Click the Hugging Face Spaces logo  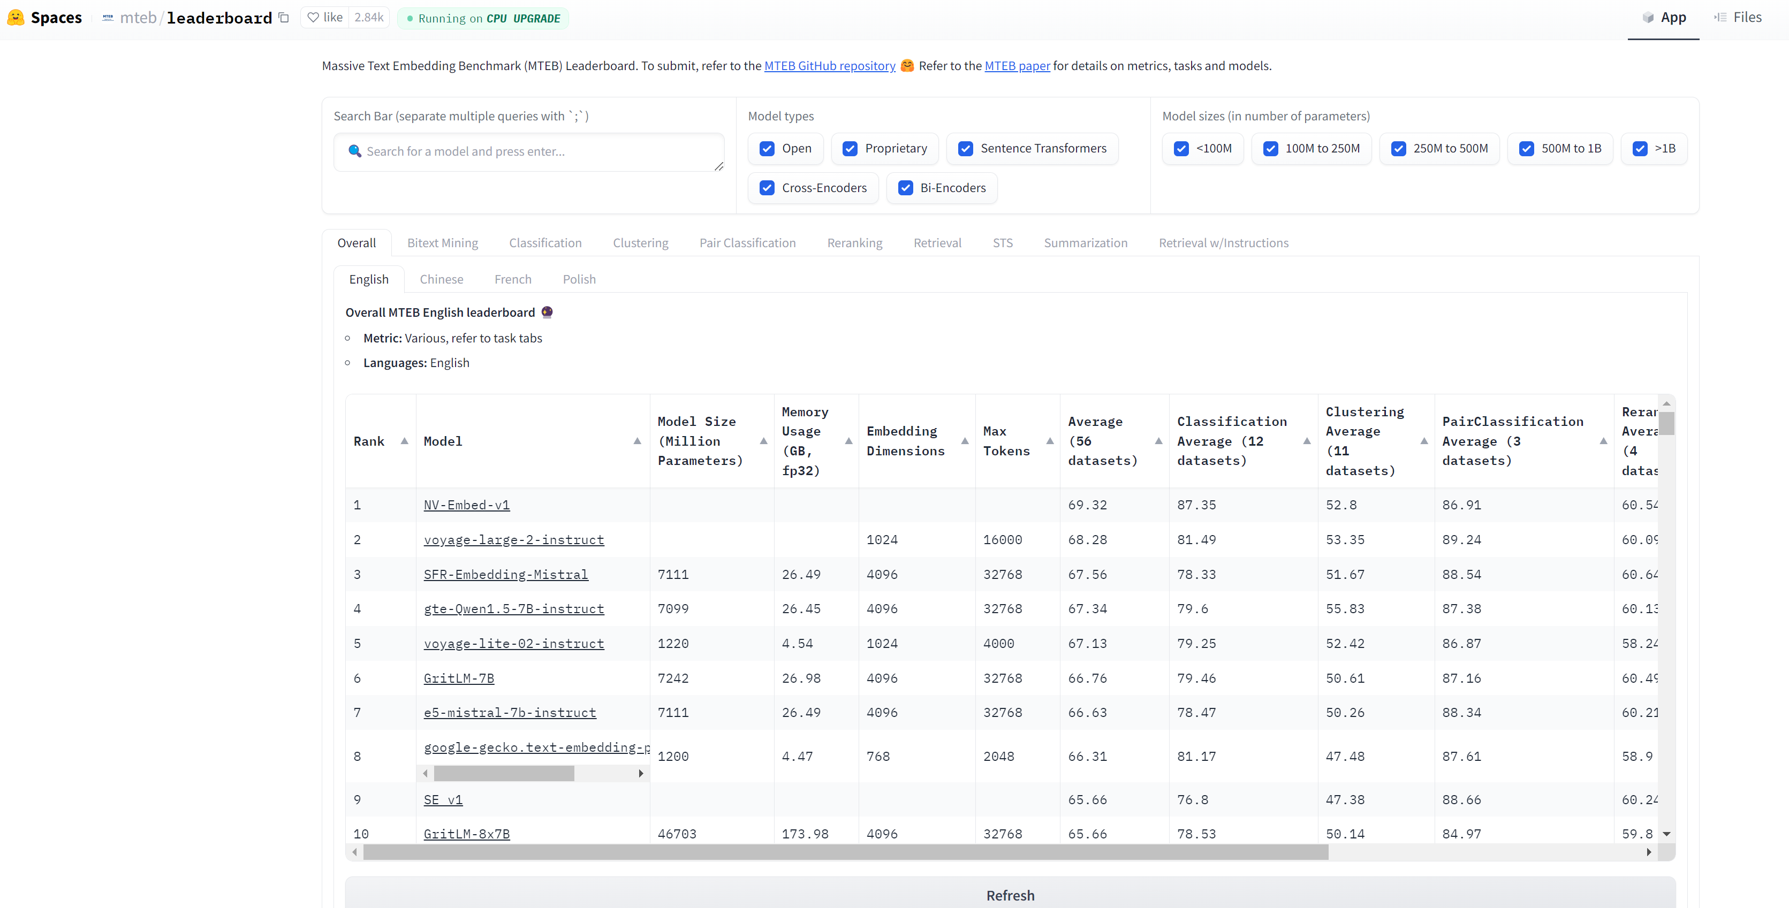[x=16, y=17]
